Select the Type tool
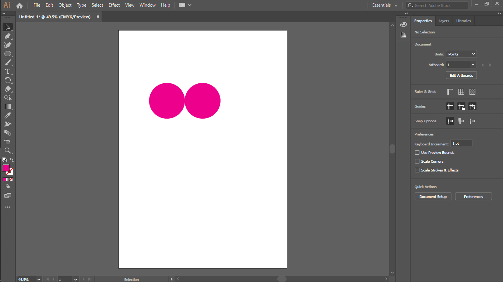The height and width of the screenshot is (282, 503). (x=8, y=71)
